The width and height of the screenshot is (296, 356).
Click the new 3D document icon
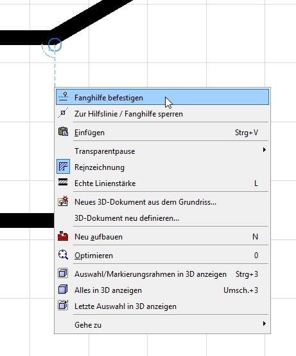pos(63,201)
